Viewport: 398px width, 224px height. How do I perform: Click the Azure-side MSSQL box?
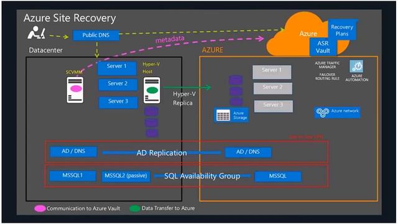[278, 177]
